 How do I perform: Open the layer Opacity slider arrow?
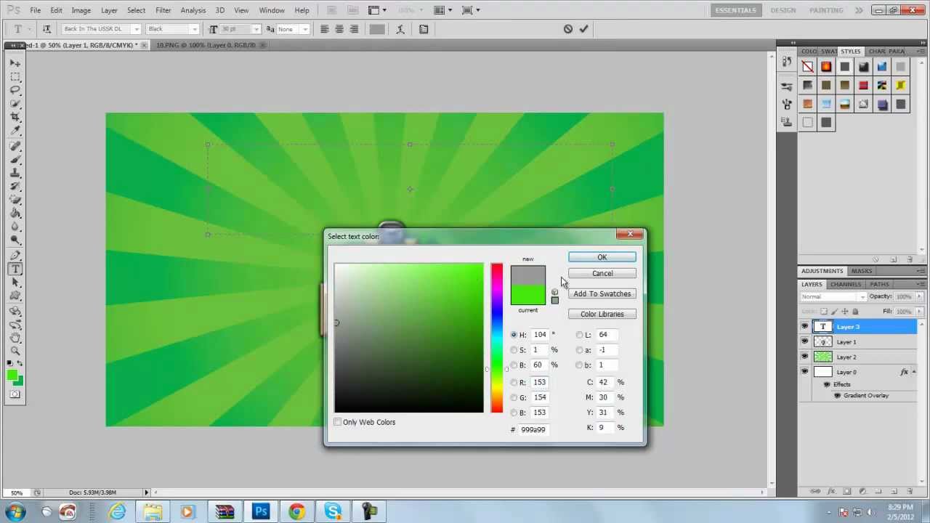918,296
